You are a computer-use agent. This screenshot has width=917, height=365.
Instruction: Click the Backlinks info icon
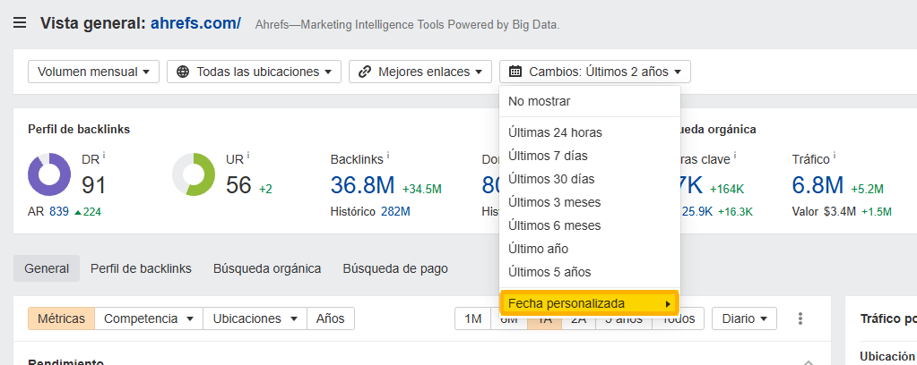click(x=388, y=156)
